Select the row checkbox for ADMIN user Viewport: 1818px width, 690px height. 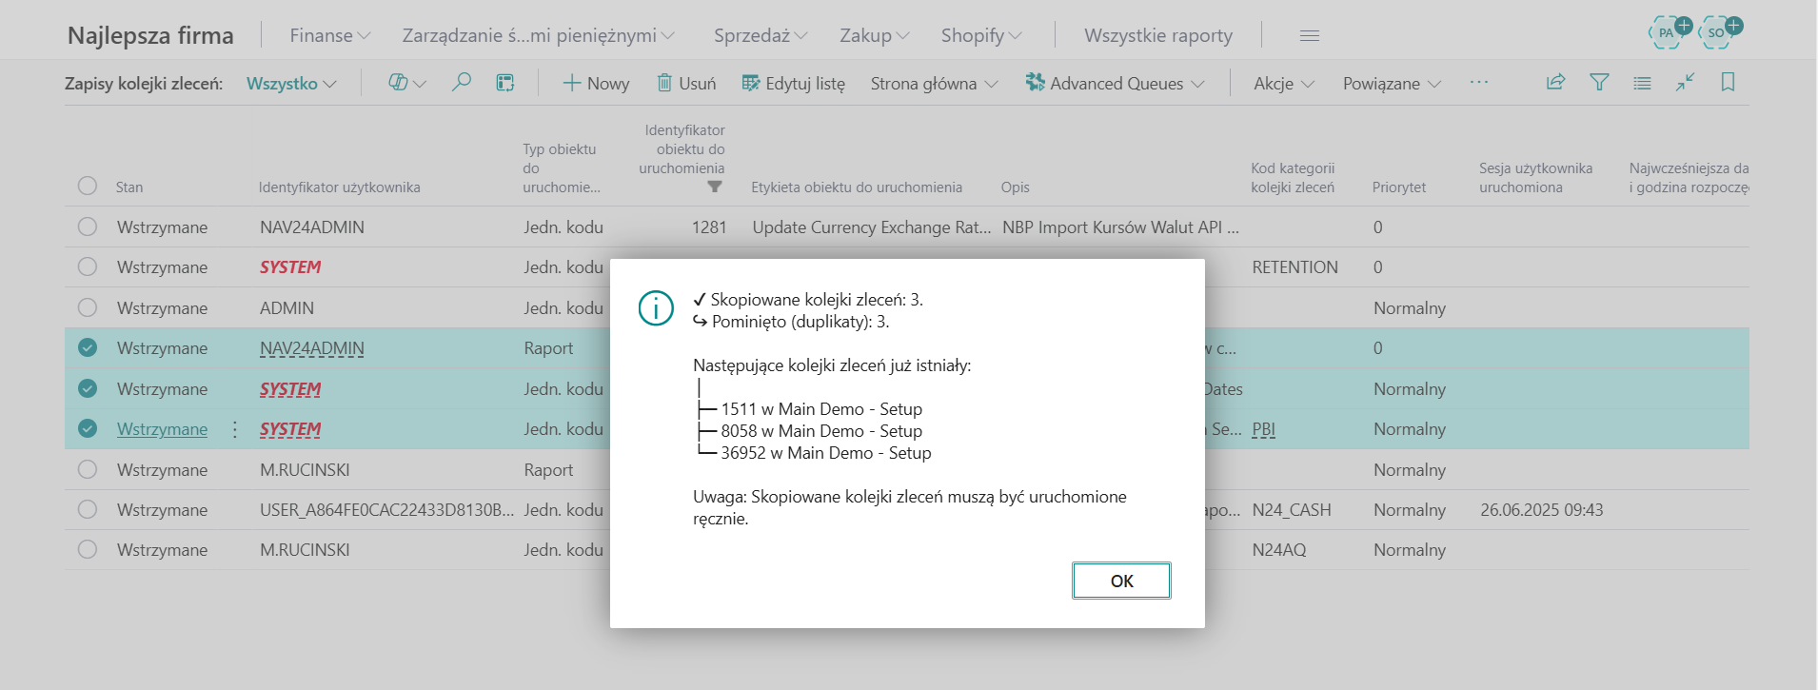[88, 307]
